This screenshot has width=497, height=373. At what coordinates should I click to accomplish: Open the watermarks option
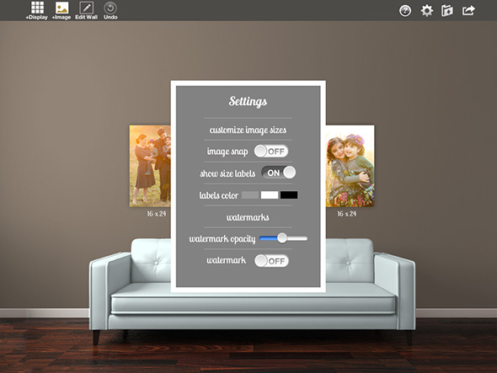pos(248,217)
